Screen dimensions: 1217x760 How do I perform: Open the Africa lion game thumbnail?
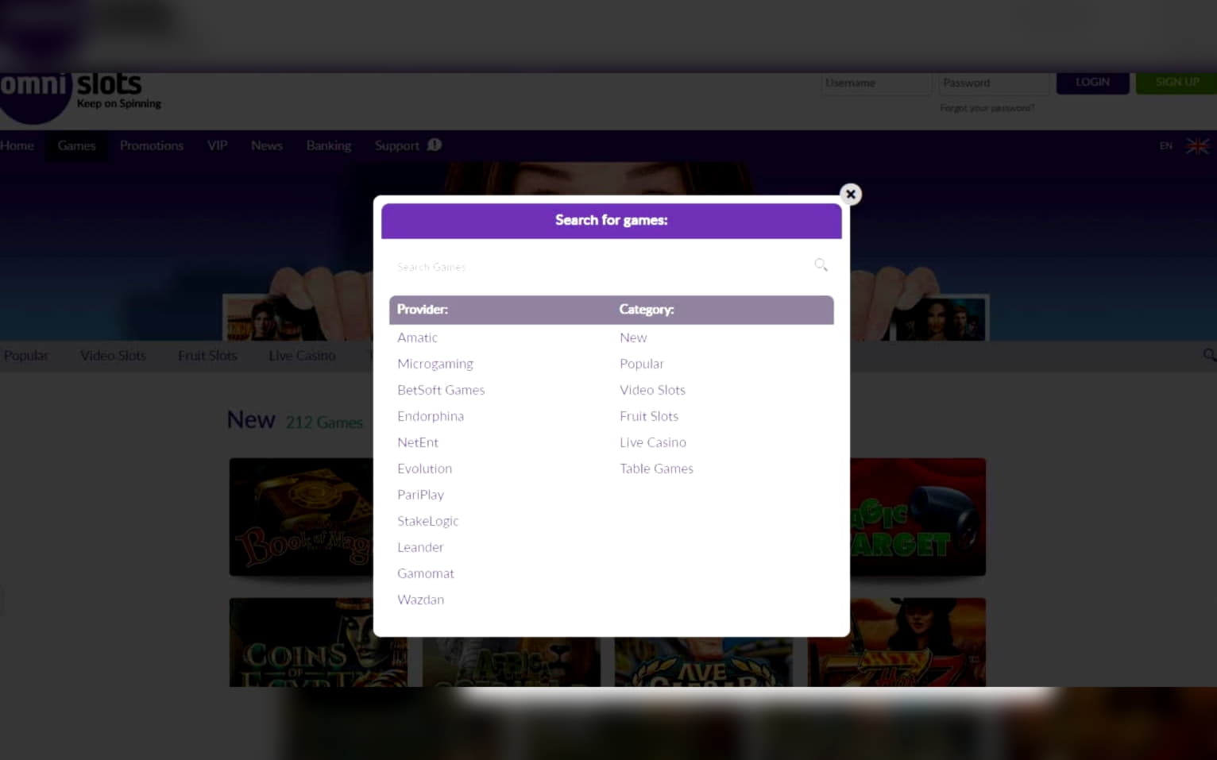[x=512, y=662]
